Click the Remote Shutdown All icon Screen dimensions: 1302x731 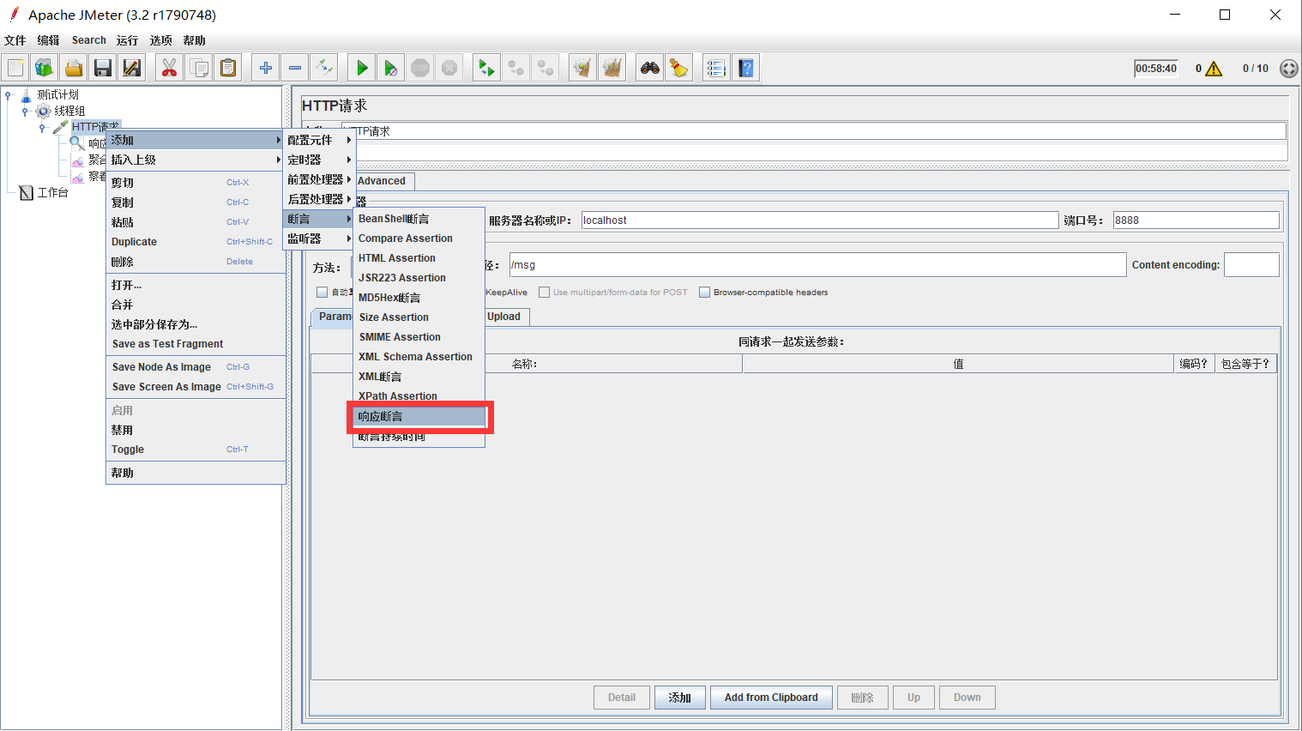(546, 68)
